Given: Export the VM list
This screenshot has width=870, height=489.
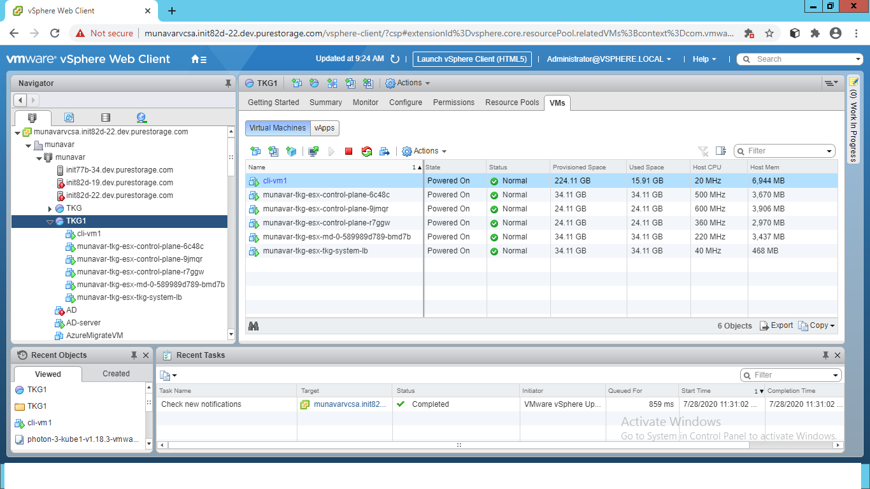Looking at the screenshot, I should click(776, 325).
